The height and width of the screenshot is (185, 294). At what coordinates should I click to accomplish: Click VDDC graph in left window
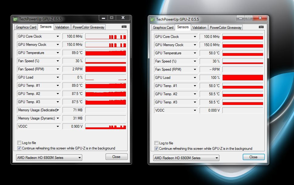pyautogui.click(x=106, y=126)
